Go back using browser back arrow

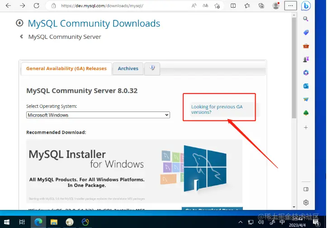[8, 5]
